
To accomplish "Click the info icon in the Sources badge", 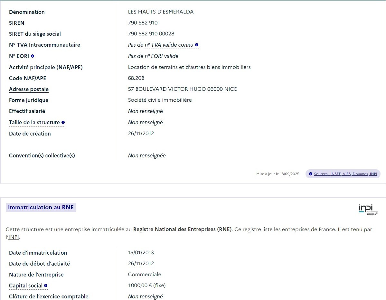I will pos(311,174).
